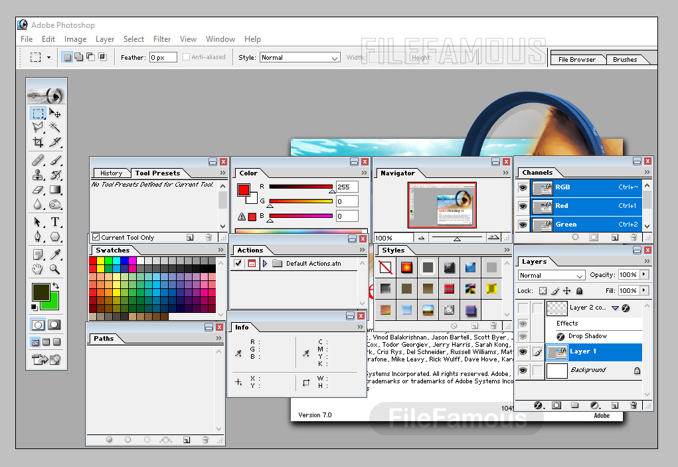Zoom in with Navigator large mountains button
The width and height of the screenshot is (678, 467).
pyautogui.click(x=493, y=237)
